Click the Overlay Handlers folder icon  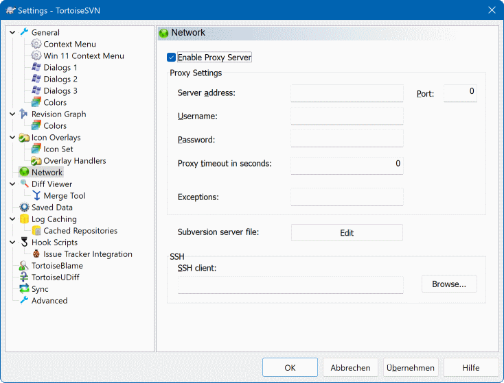pos(36,160)
